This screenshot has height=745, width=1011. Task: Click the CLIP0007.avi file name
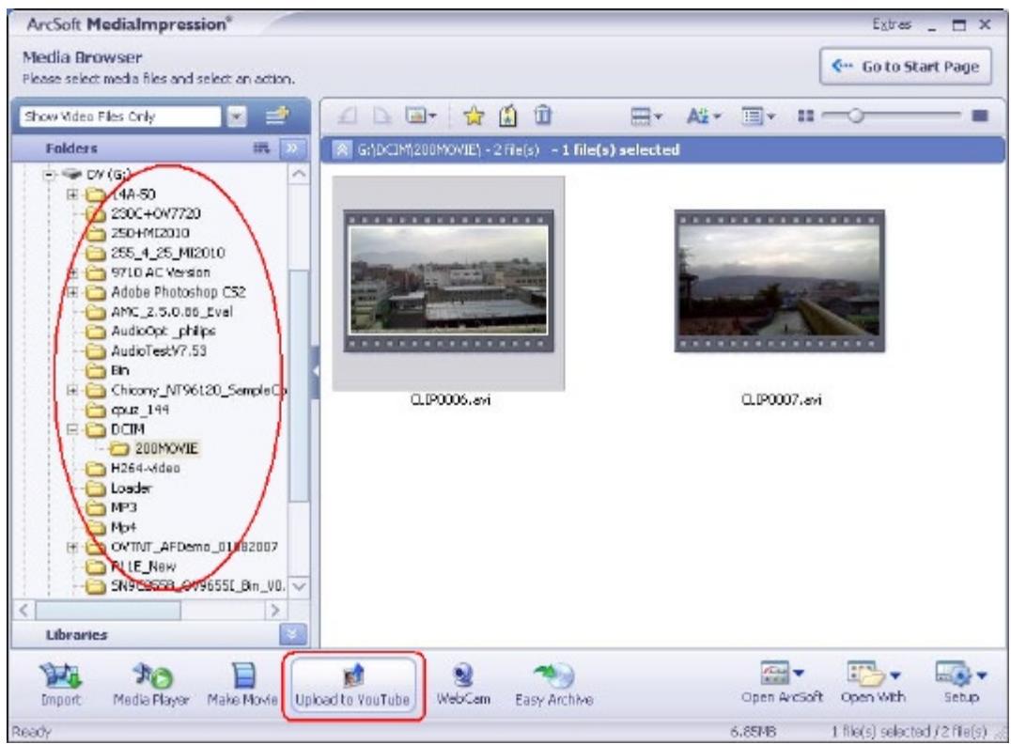point(781,400)
